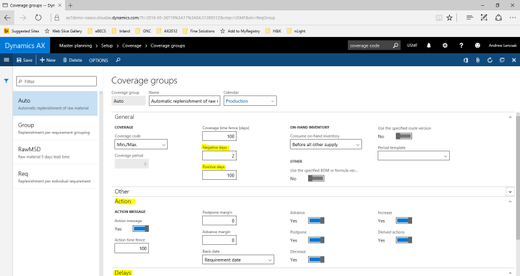Screen dimensions: 520x276
Task: Open the help question mark
Action: 461,45
